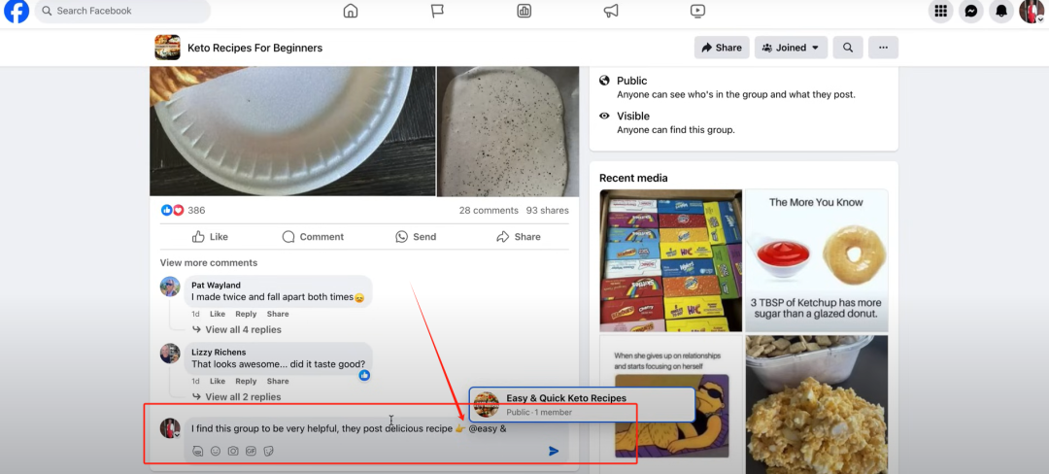Screen dimensions: 1049x474
Task: Open Messenger chats icon
Action: (971, 12)
